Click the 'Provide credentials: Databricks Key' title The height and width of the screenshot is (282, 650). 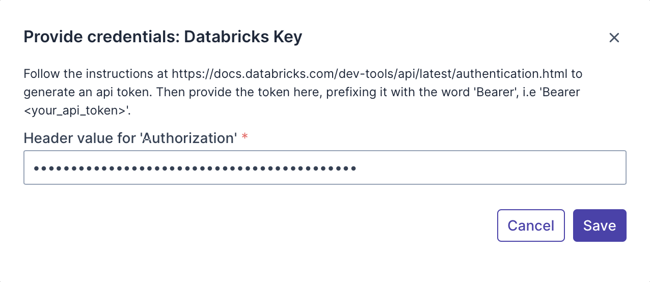pos(163,37)
